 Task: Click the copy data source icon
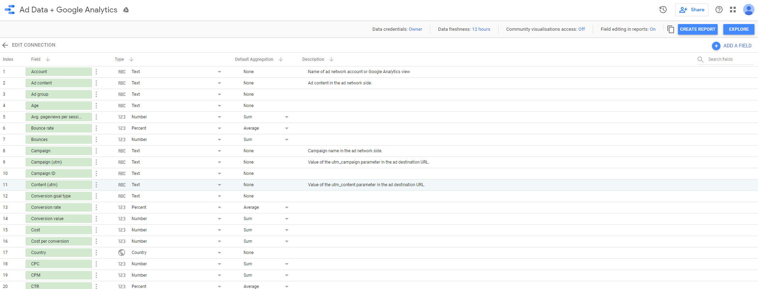tap(671, 29)
